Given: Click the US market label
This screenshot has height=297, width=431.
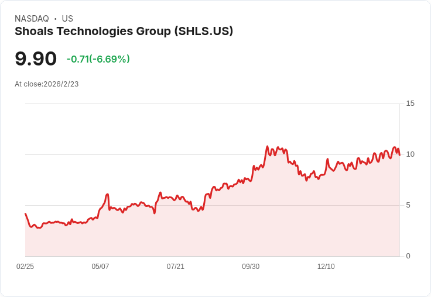Looking at the screenshot, I should pyautogui.click(x=67, y=19).
